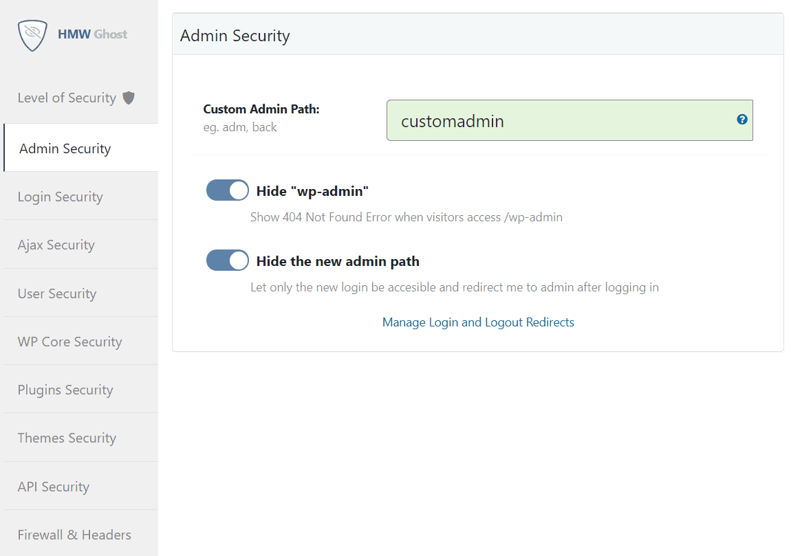This screenshot has width=791, height=556.
Task: Navigate to User Security settings
Action: pyautogui.click(x=56, y=293)
